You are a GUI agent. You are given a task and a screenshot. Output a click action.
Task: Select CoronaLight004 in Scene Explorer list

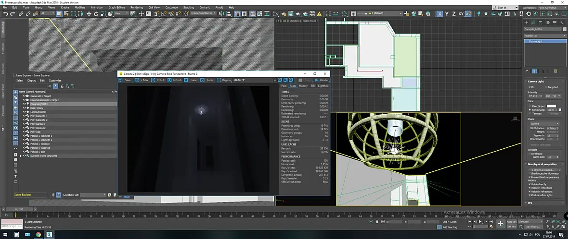(x=39, y=104)
